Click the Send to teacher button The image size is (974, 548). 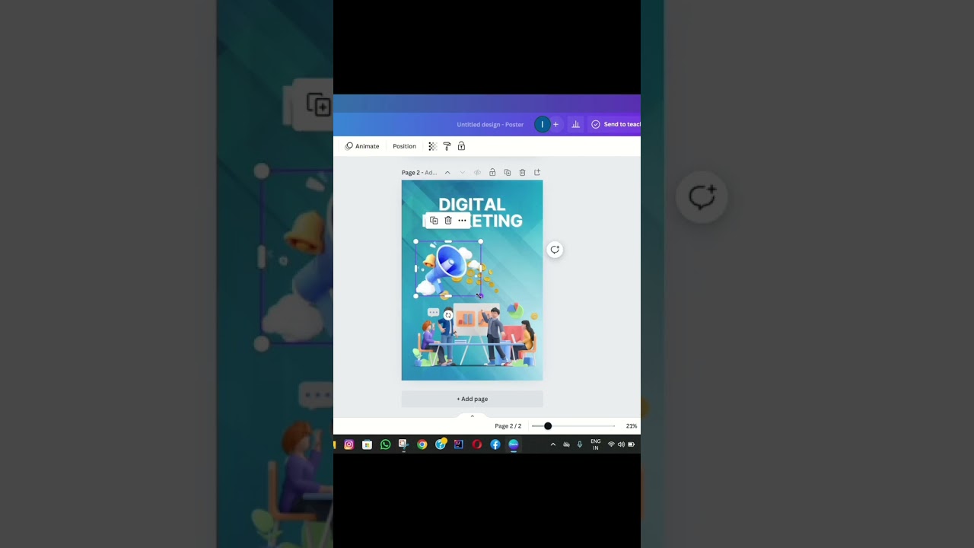(x=615, y=124)
